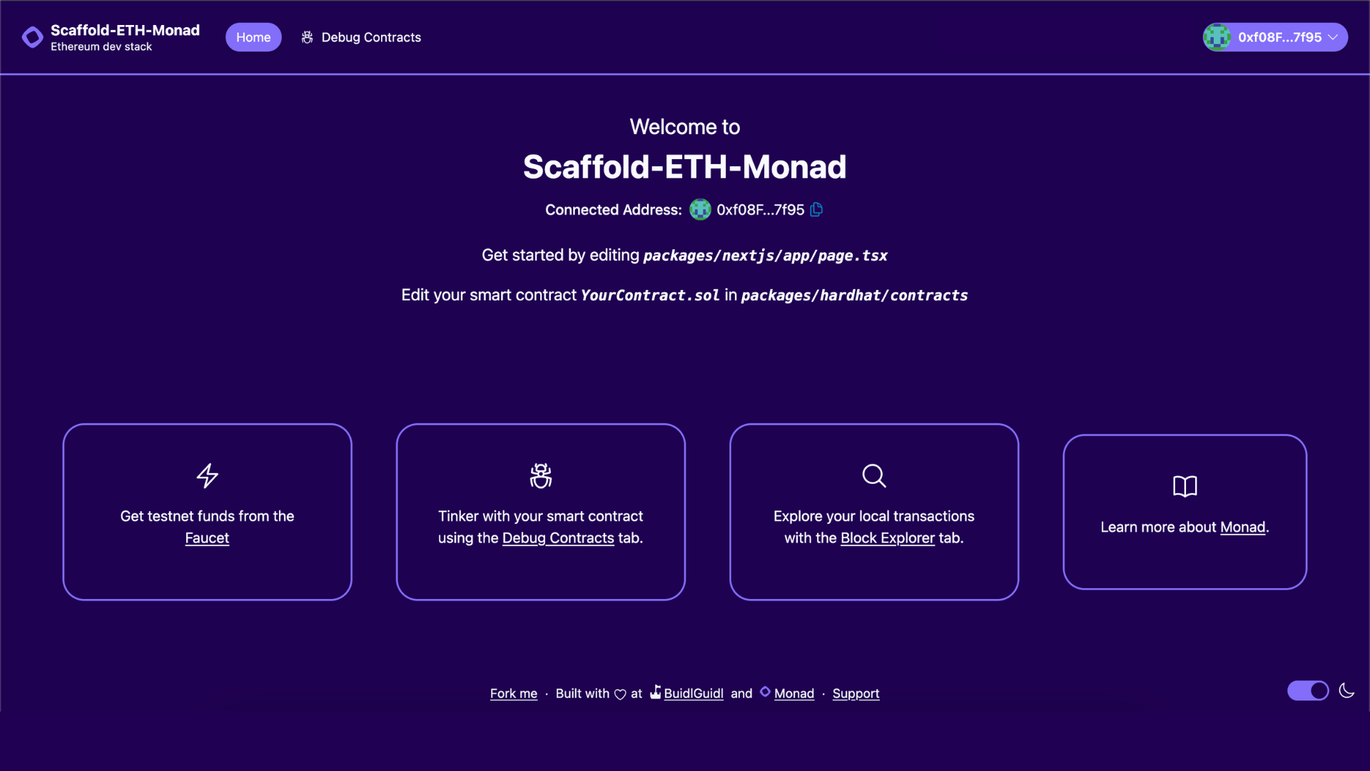Click the Block Explorer search icon
Screen dimensions: 1370x771
[873, 476]
